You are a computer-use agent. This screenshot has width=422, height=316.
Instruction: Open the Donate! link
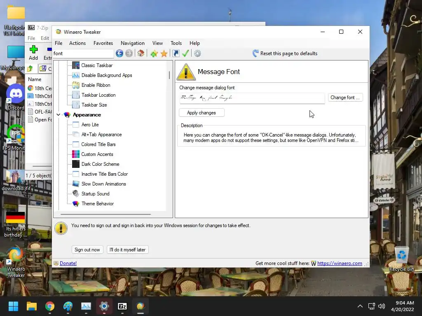tap(68, 263)
